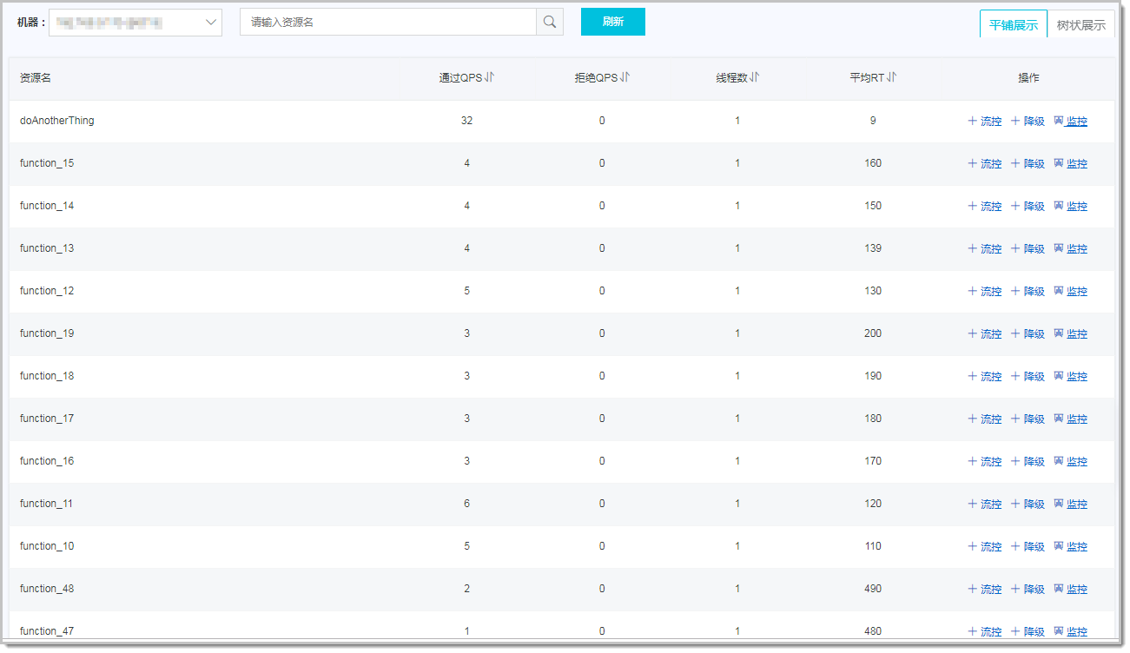
Task: Add 降级 rule for function_19
Action: (x=1028, y=334)
